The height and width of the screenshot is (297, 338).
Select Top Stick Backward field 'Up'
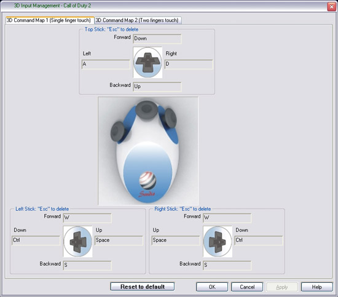point(157,87)
